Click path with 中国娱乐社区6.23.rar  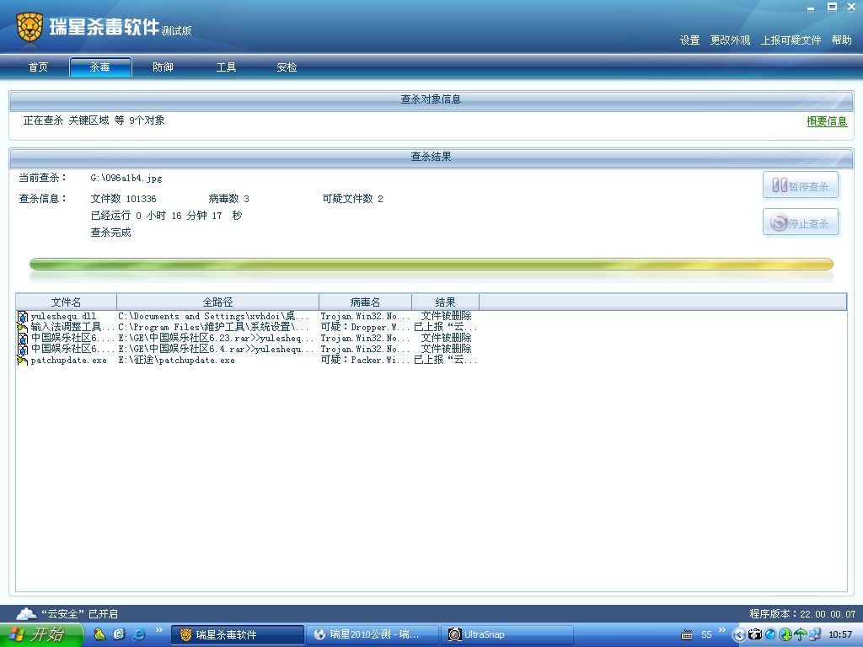(x=216, y=339)
